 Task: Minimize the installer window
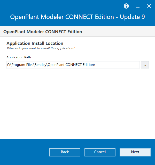click(138, 6)
